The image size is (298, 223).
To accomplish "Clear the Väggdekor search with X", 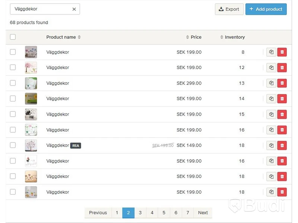I will 74,9.
